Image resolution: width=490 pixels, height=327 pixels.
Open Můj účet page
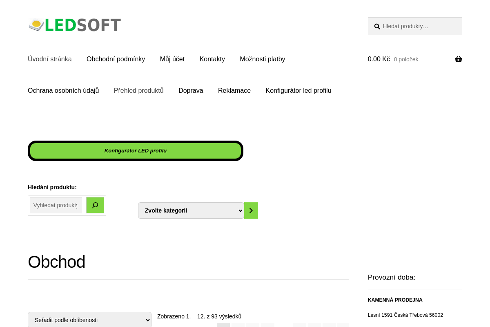click(172, 59)
